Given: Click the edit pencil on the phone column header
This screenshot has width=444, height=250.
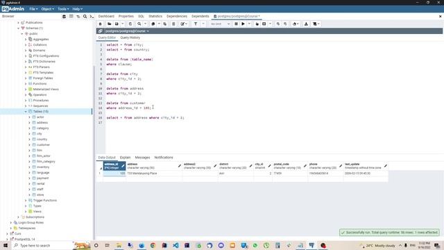Looking at the screenshot, I should [341, 166].
